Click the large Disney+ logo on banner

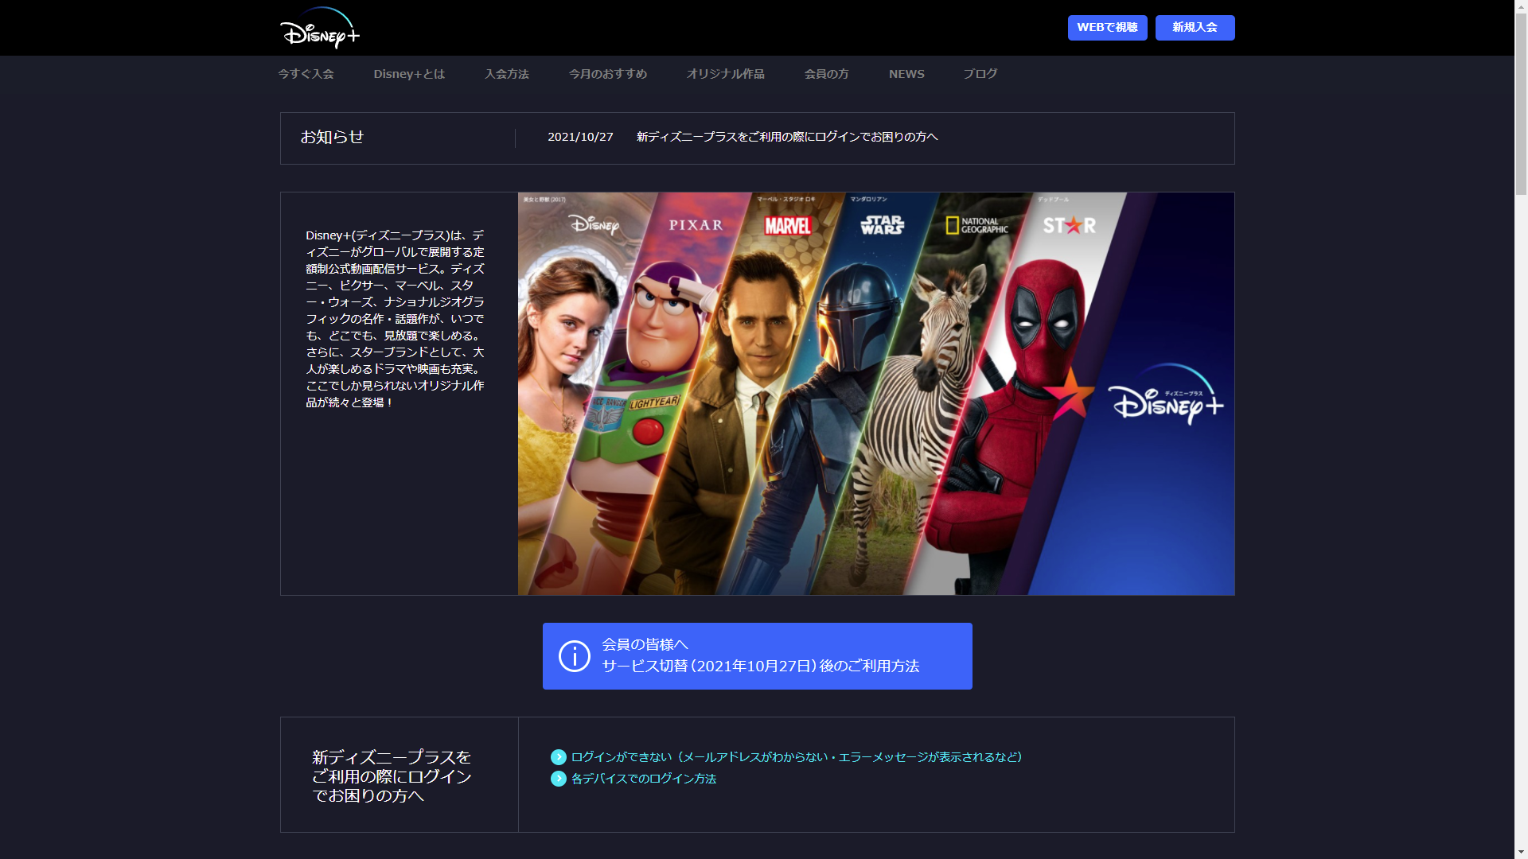[x=1166, y=395]
